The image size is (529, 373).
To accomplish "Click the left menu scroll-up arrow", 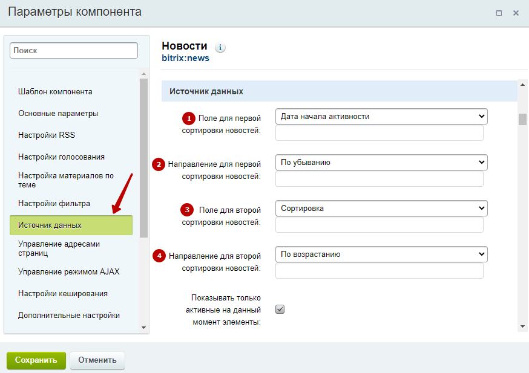I will click(143, 74).
